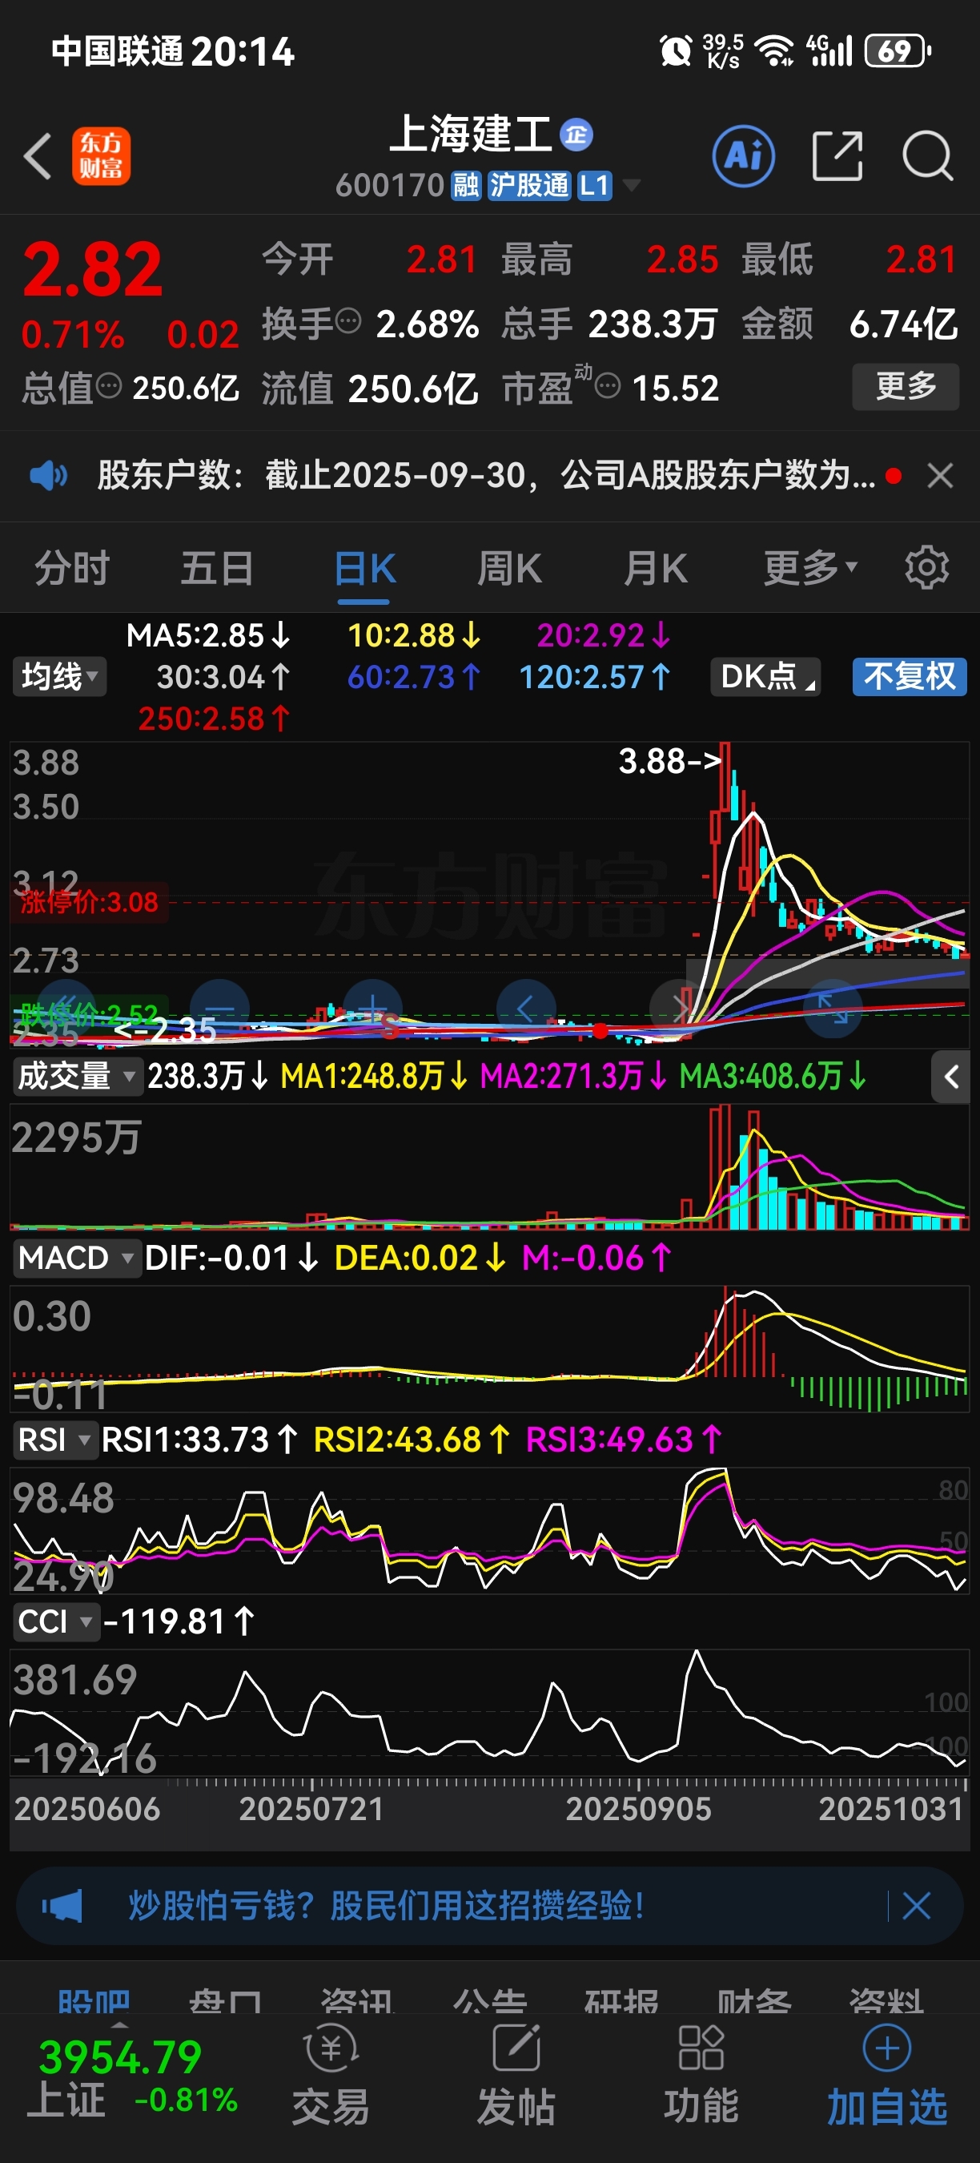Tap the megaphone icon in promo banner
The image size is (980, 2163).
(x=62, y=1906)
